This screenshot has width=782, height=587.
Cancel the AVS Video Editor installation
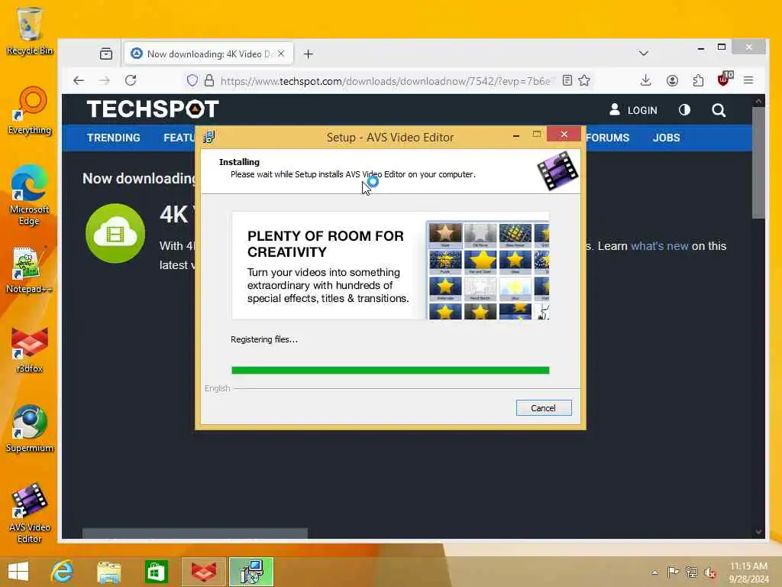[544, 408]
